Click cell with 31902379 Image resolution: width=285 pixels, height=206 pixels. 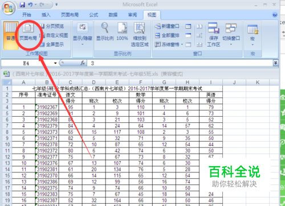pos(47,126)
